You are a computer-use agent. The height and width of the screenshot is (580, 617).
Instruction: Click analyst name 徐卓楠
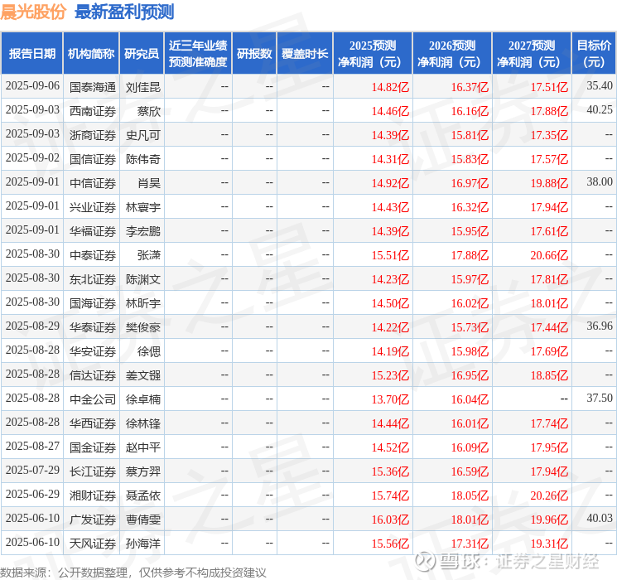(143, 399)
